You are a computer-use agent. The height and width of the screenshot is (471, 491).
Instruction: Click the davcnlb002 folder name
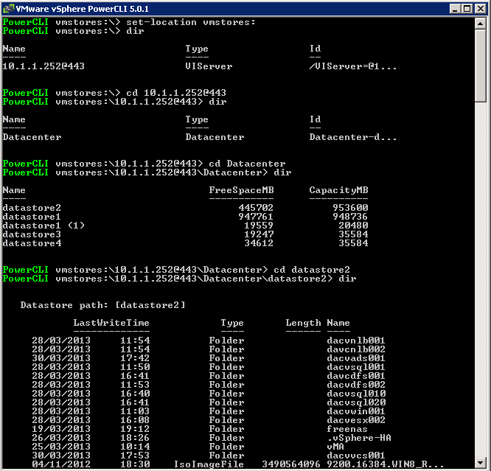(356, 349)
